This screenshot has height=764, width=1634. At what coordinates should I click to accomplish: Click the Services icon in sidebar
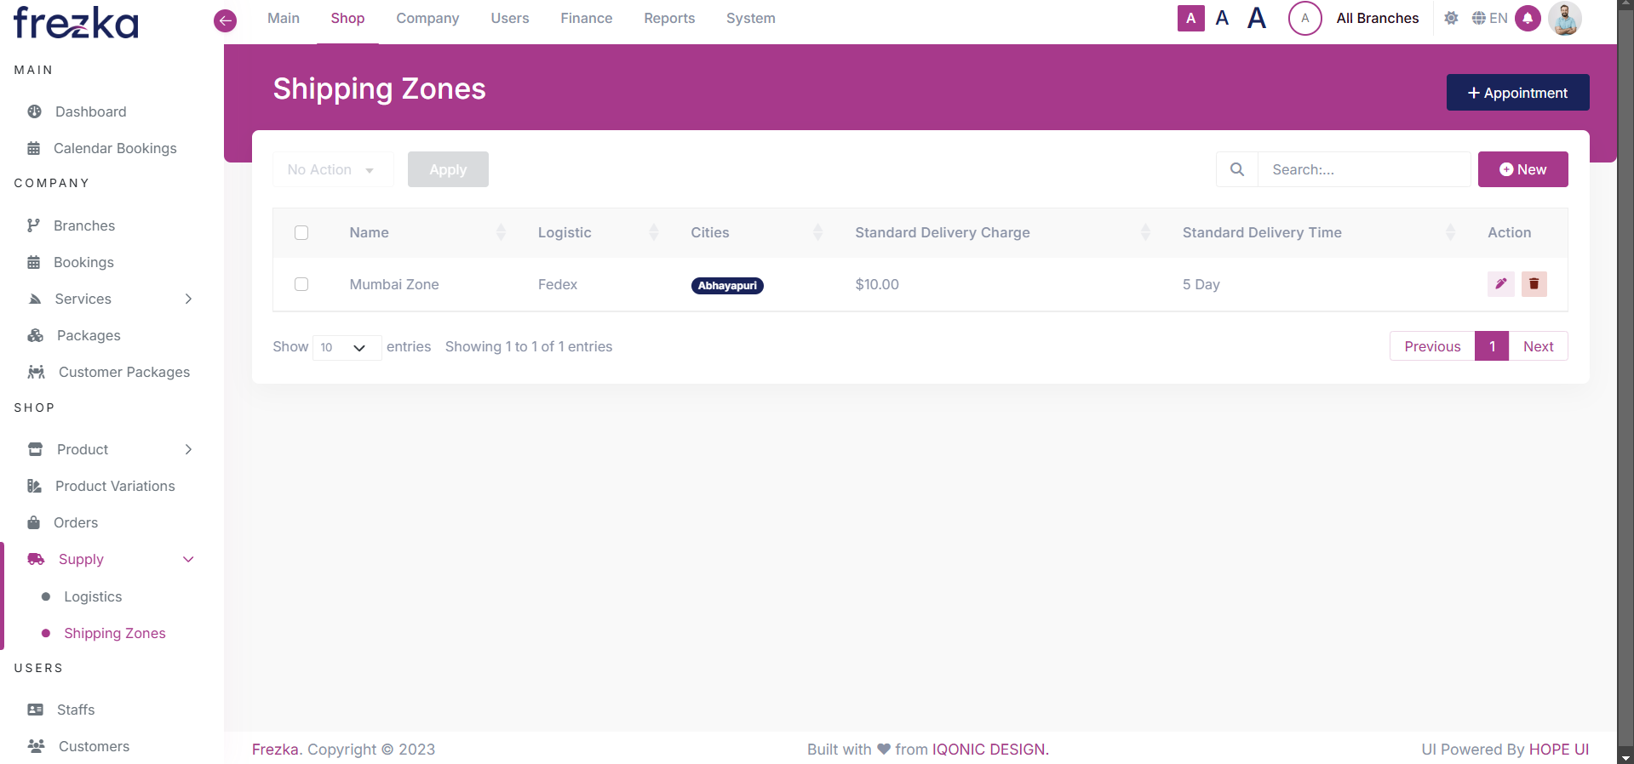point(35,299)
